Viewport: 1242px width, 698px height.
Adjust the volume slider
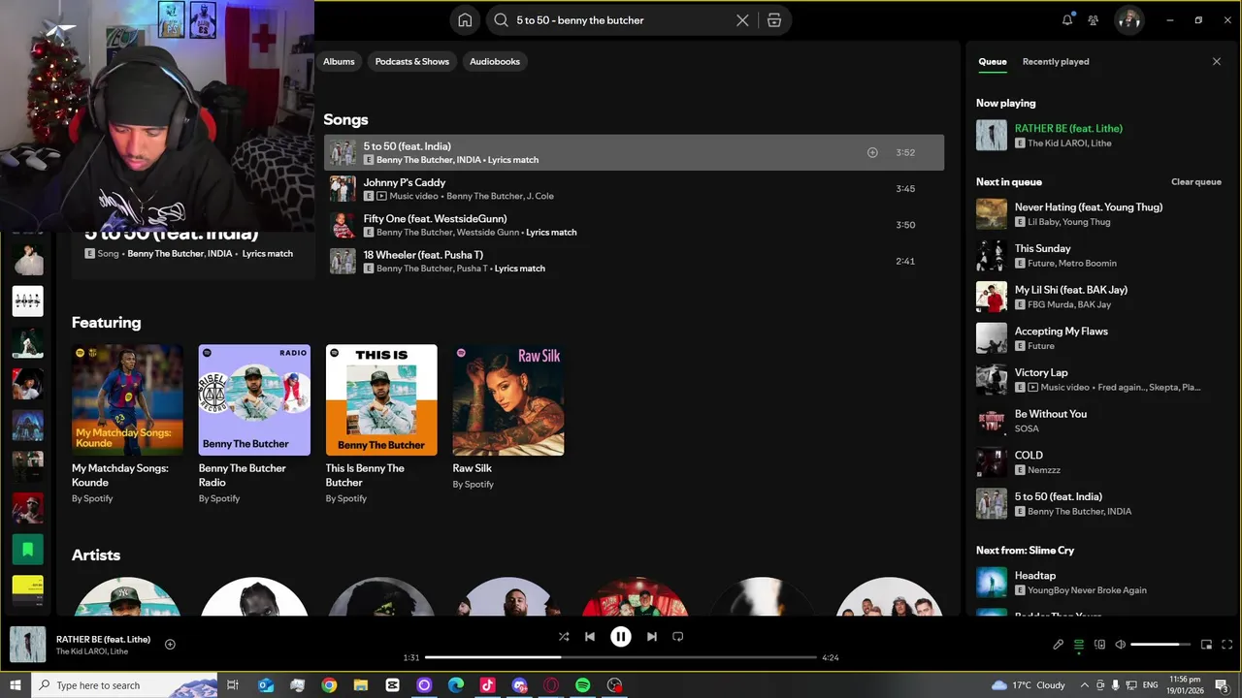point(1160,645)
